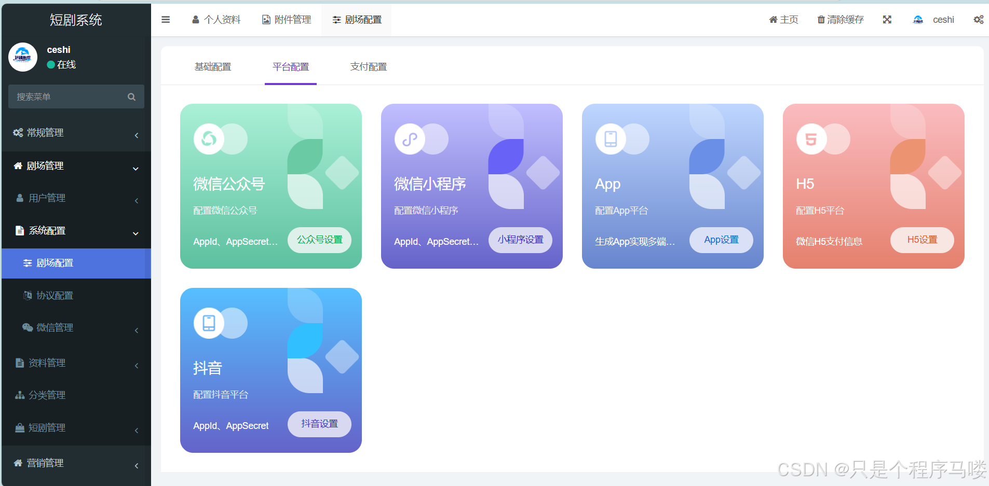This screenshot has height=486, width=989.
Task: Open the settings gears icon at top right
Action: (979, 20)
